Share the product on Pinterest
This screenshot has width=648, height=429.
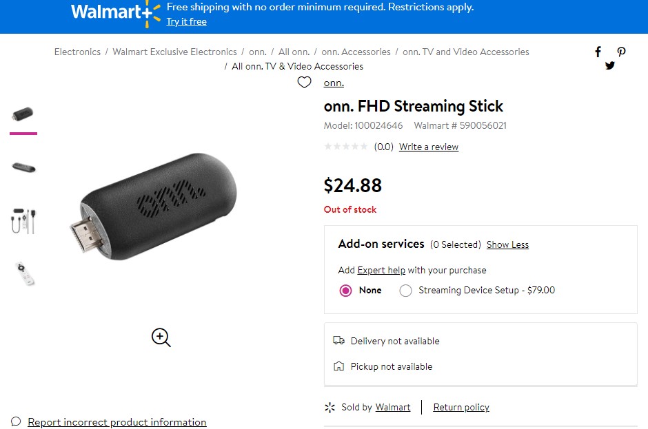[x=621, y=52]
